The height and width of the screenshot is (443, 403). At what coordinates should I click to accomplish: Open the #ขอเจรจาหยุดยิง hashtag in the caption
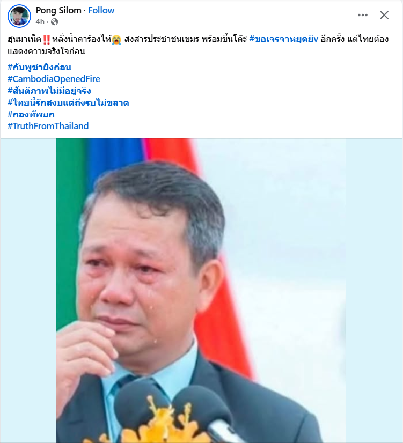284,39
